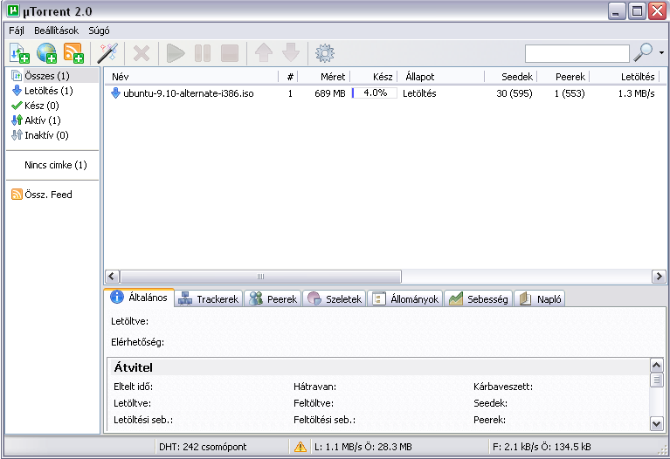The image size is (670, 459).
Task: Click the Start torrent play icon
Action: 176,53
